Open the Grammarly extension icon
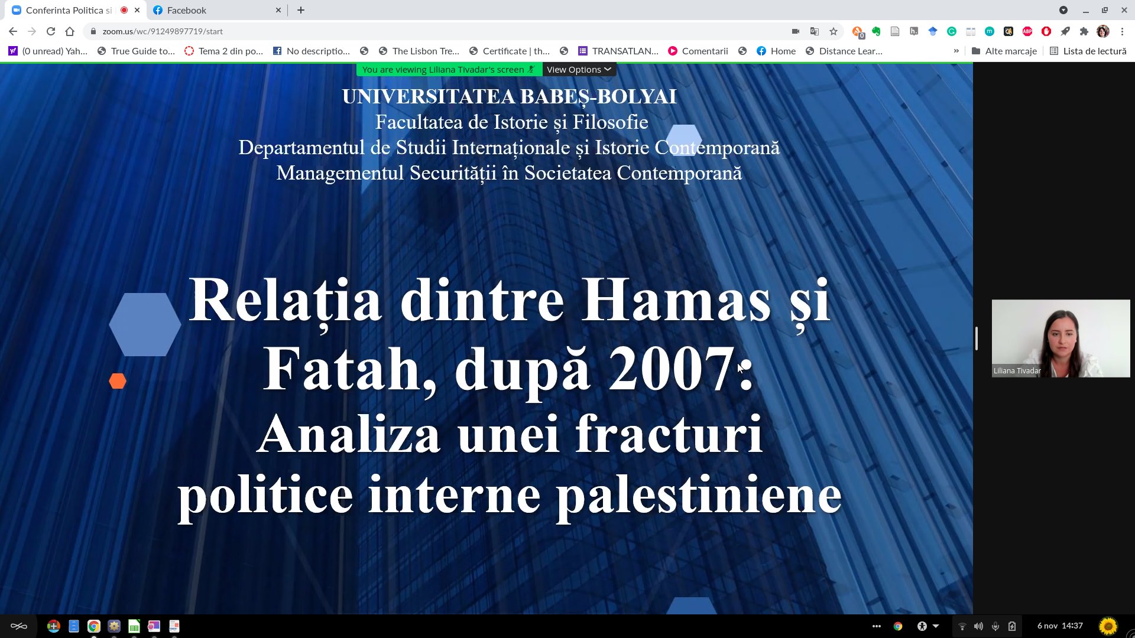Viewport: 1135px width, 638px height. pos(952,31)
